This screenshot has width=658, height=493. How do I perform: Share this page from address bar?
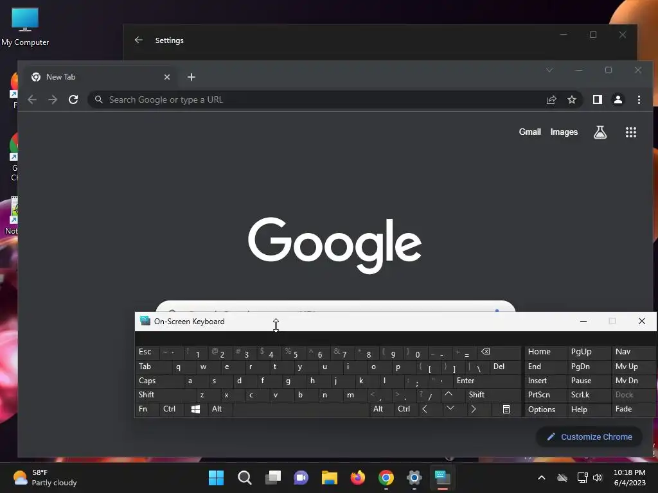pyautogui.click(x=551, y=99)
